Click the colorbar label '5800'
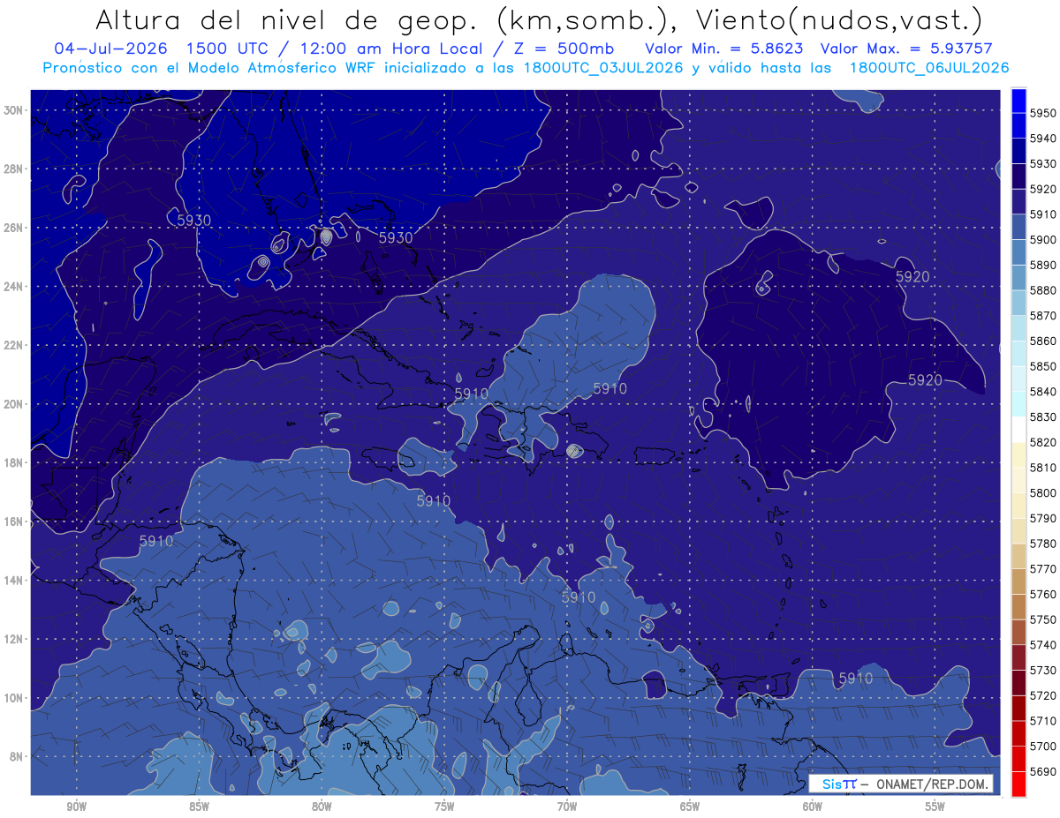 [x=1043, y=493]
